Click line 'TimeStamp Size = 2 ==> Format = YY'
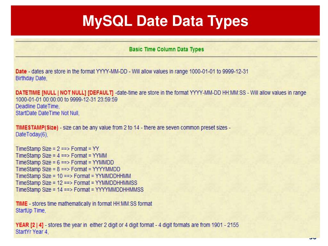The height and width of the screenshot is (246, 328). (57, 149)
